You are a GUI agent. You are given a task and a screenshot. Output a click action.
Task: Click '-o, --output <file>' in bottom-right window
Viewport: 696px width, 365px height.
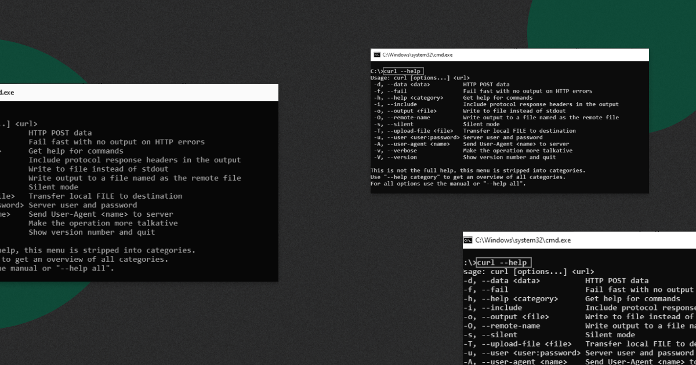(x=506, y=316)
